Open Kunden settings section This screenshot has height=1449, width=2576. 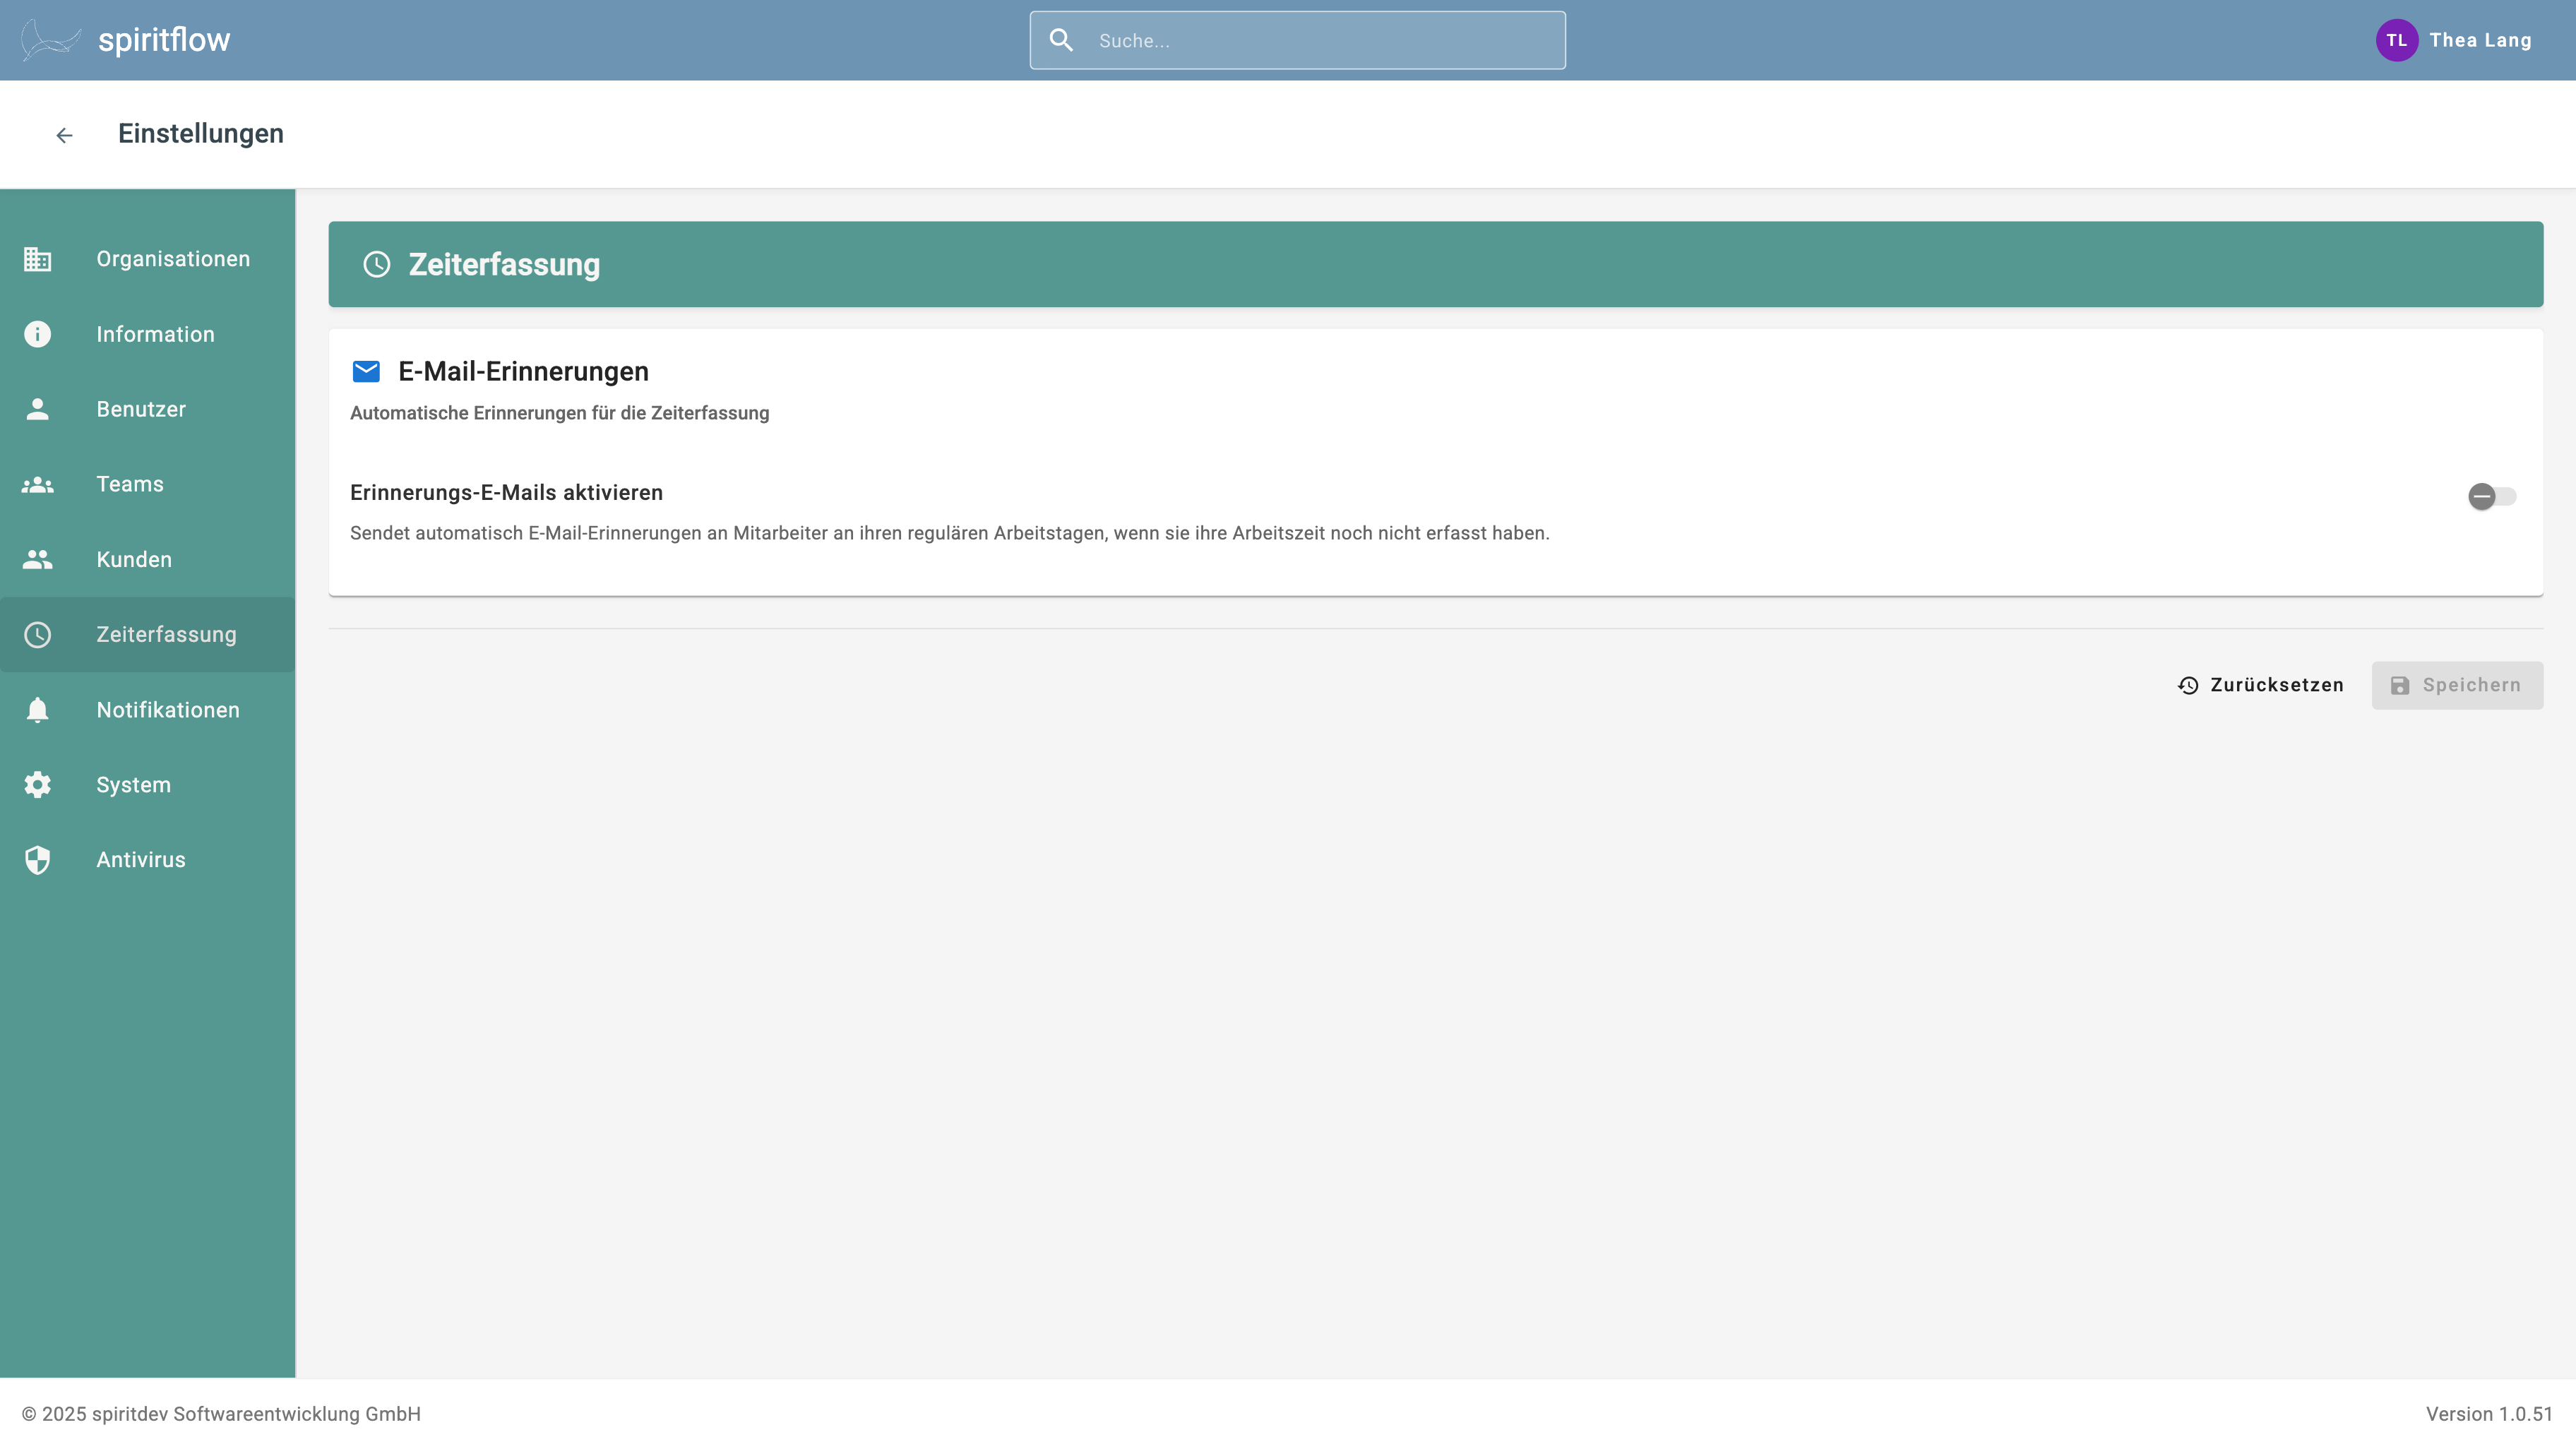[x=148, y=559]
